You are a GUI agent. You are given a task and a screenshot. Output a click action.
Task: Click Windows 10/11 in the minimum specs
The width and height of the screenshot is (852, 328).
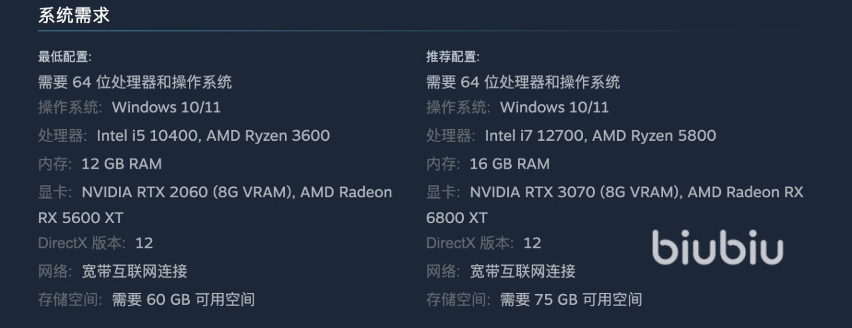coord(166,108)
